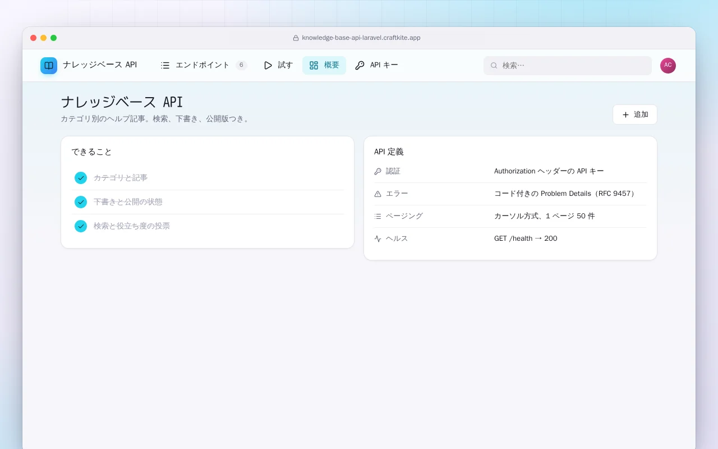718x449 pixels.
Task: Click the magnifier icon in search box
Action: tap(494, 66)
